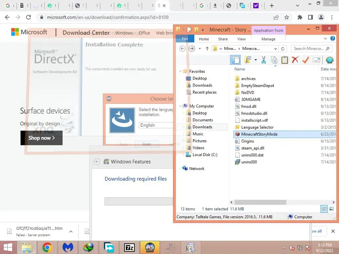The height and width of the screenshot is (254, 339).
Task: Click the Copy icon in Explorer toolbar
Action: click(274, 60)
